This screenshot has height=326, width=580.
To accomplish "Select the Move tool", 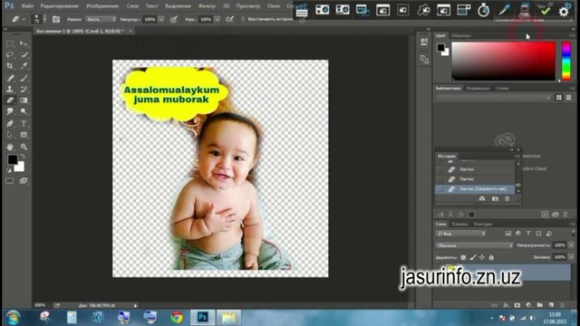I will click(24, 43).
